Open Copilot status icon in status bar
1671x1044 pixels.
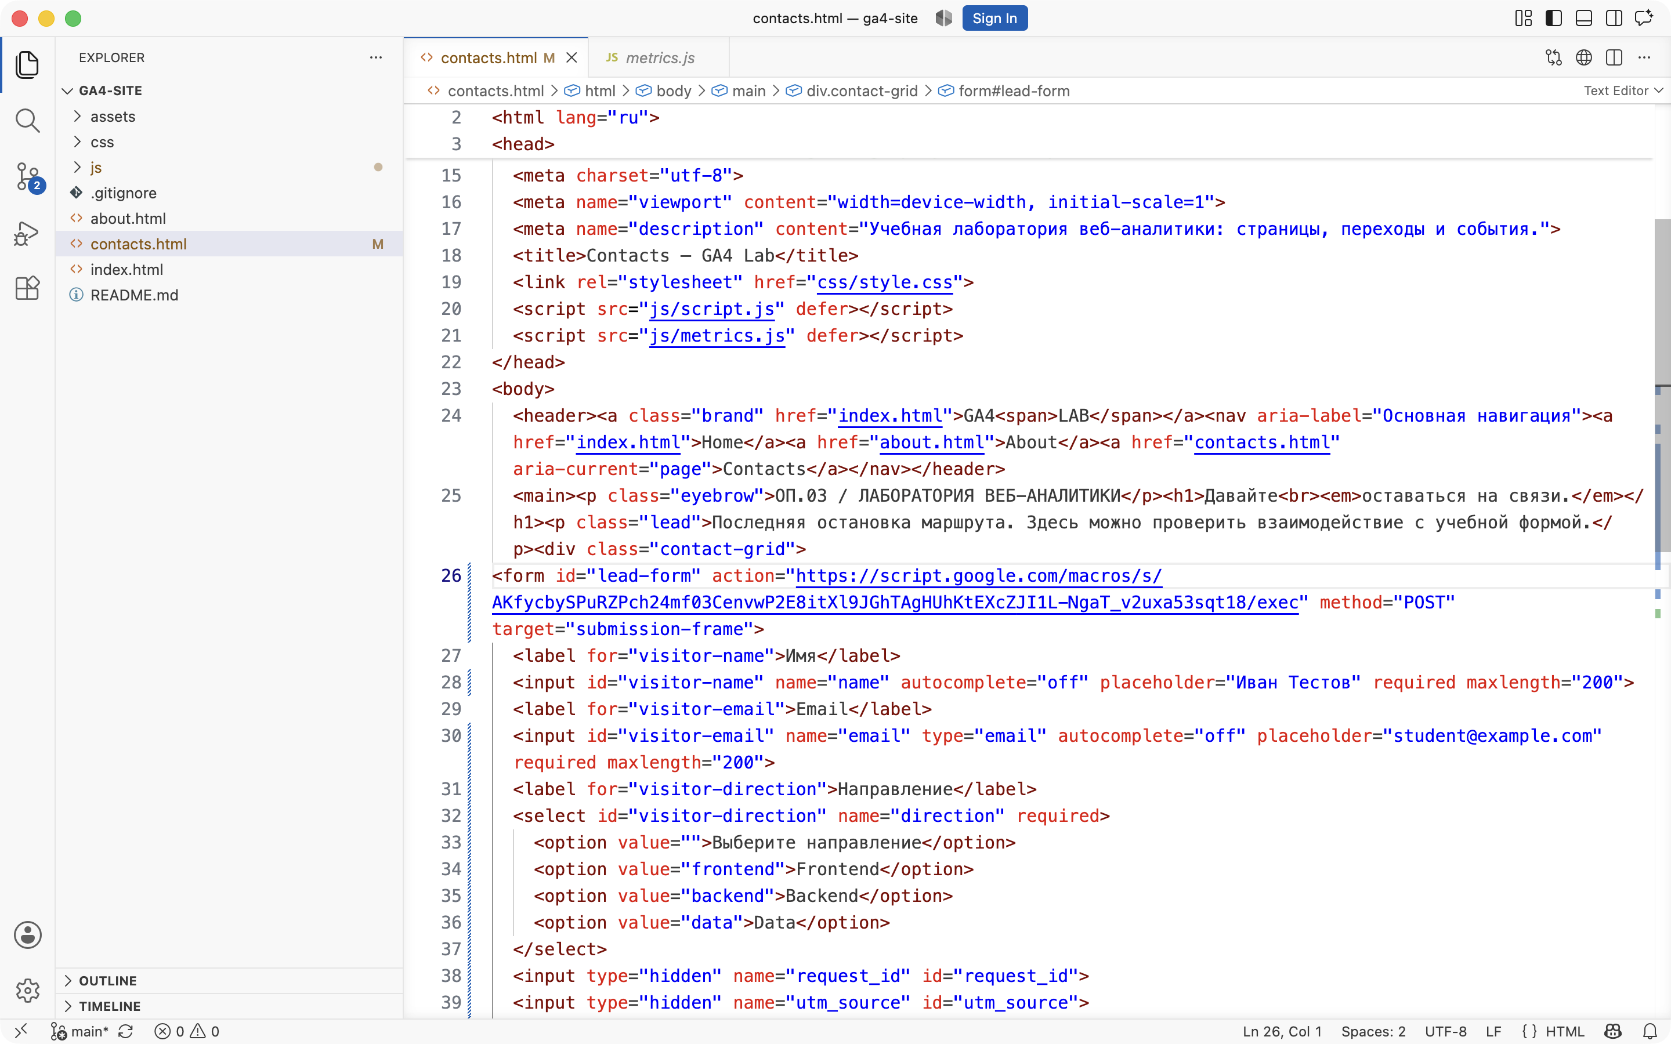click(x=1612, y=1031)
